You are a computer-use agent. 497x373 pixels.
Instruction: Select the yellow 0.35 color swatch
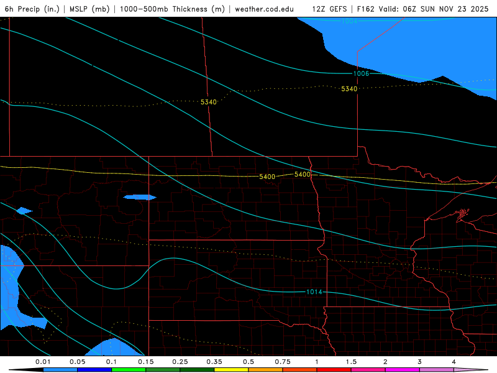tap(231, 370)
